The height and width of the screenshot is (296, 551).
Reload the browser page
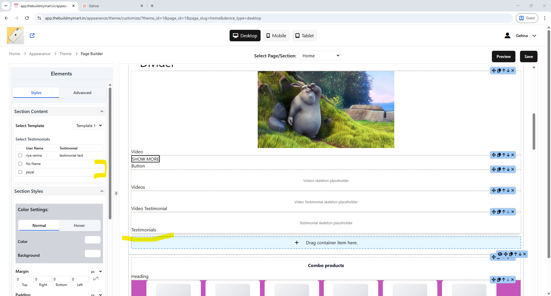tap(27, 18)
